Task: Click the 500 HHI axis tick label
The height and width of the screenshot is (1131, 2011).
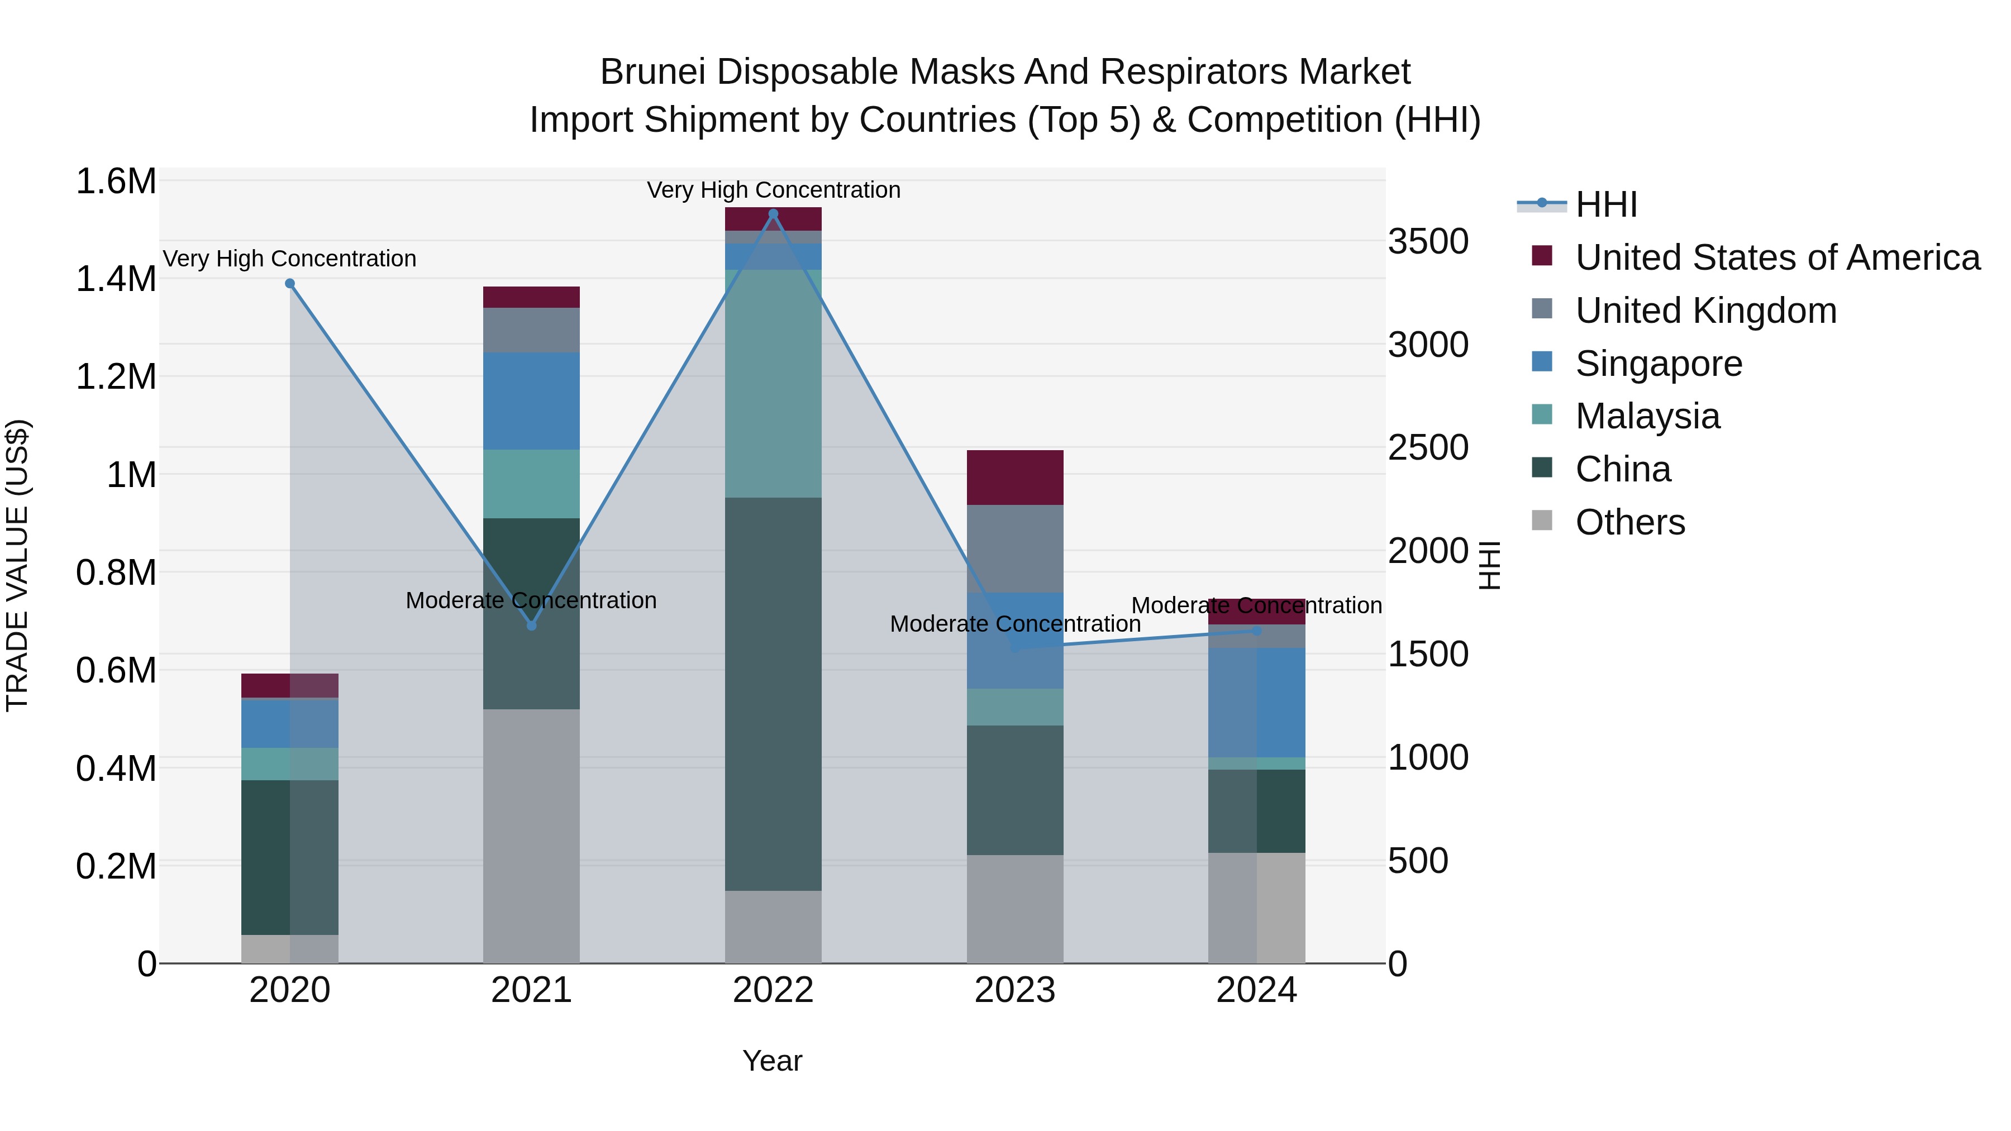Action: pyautogui.click(x=1418, y=861)
